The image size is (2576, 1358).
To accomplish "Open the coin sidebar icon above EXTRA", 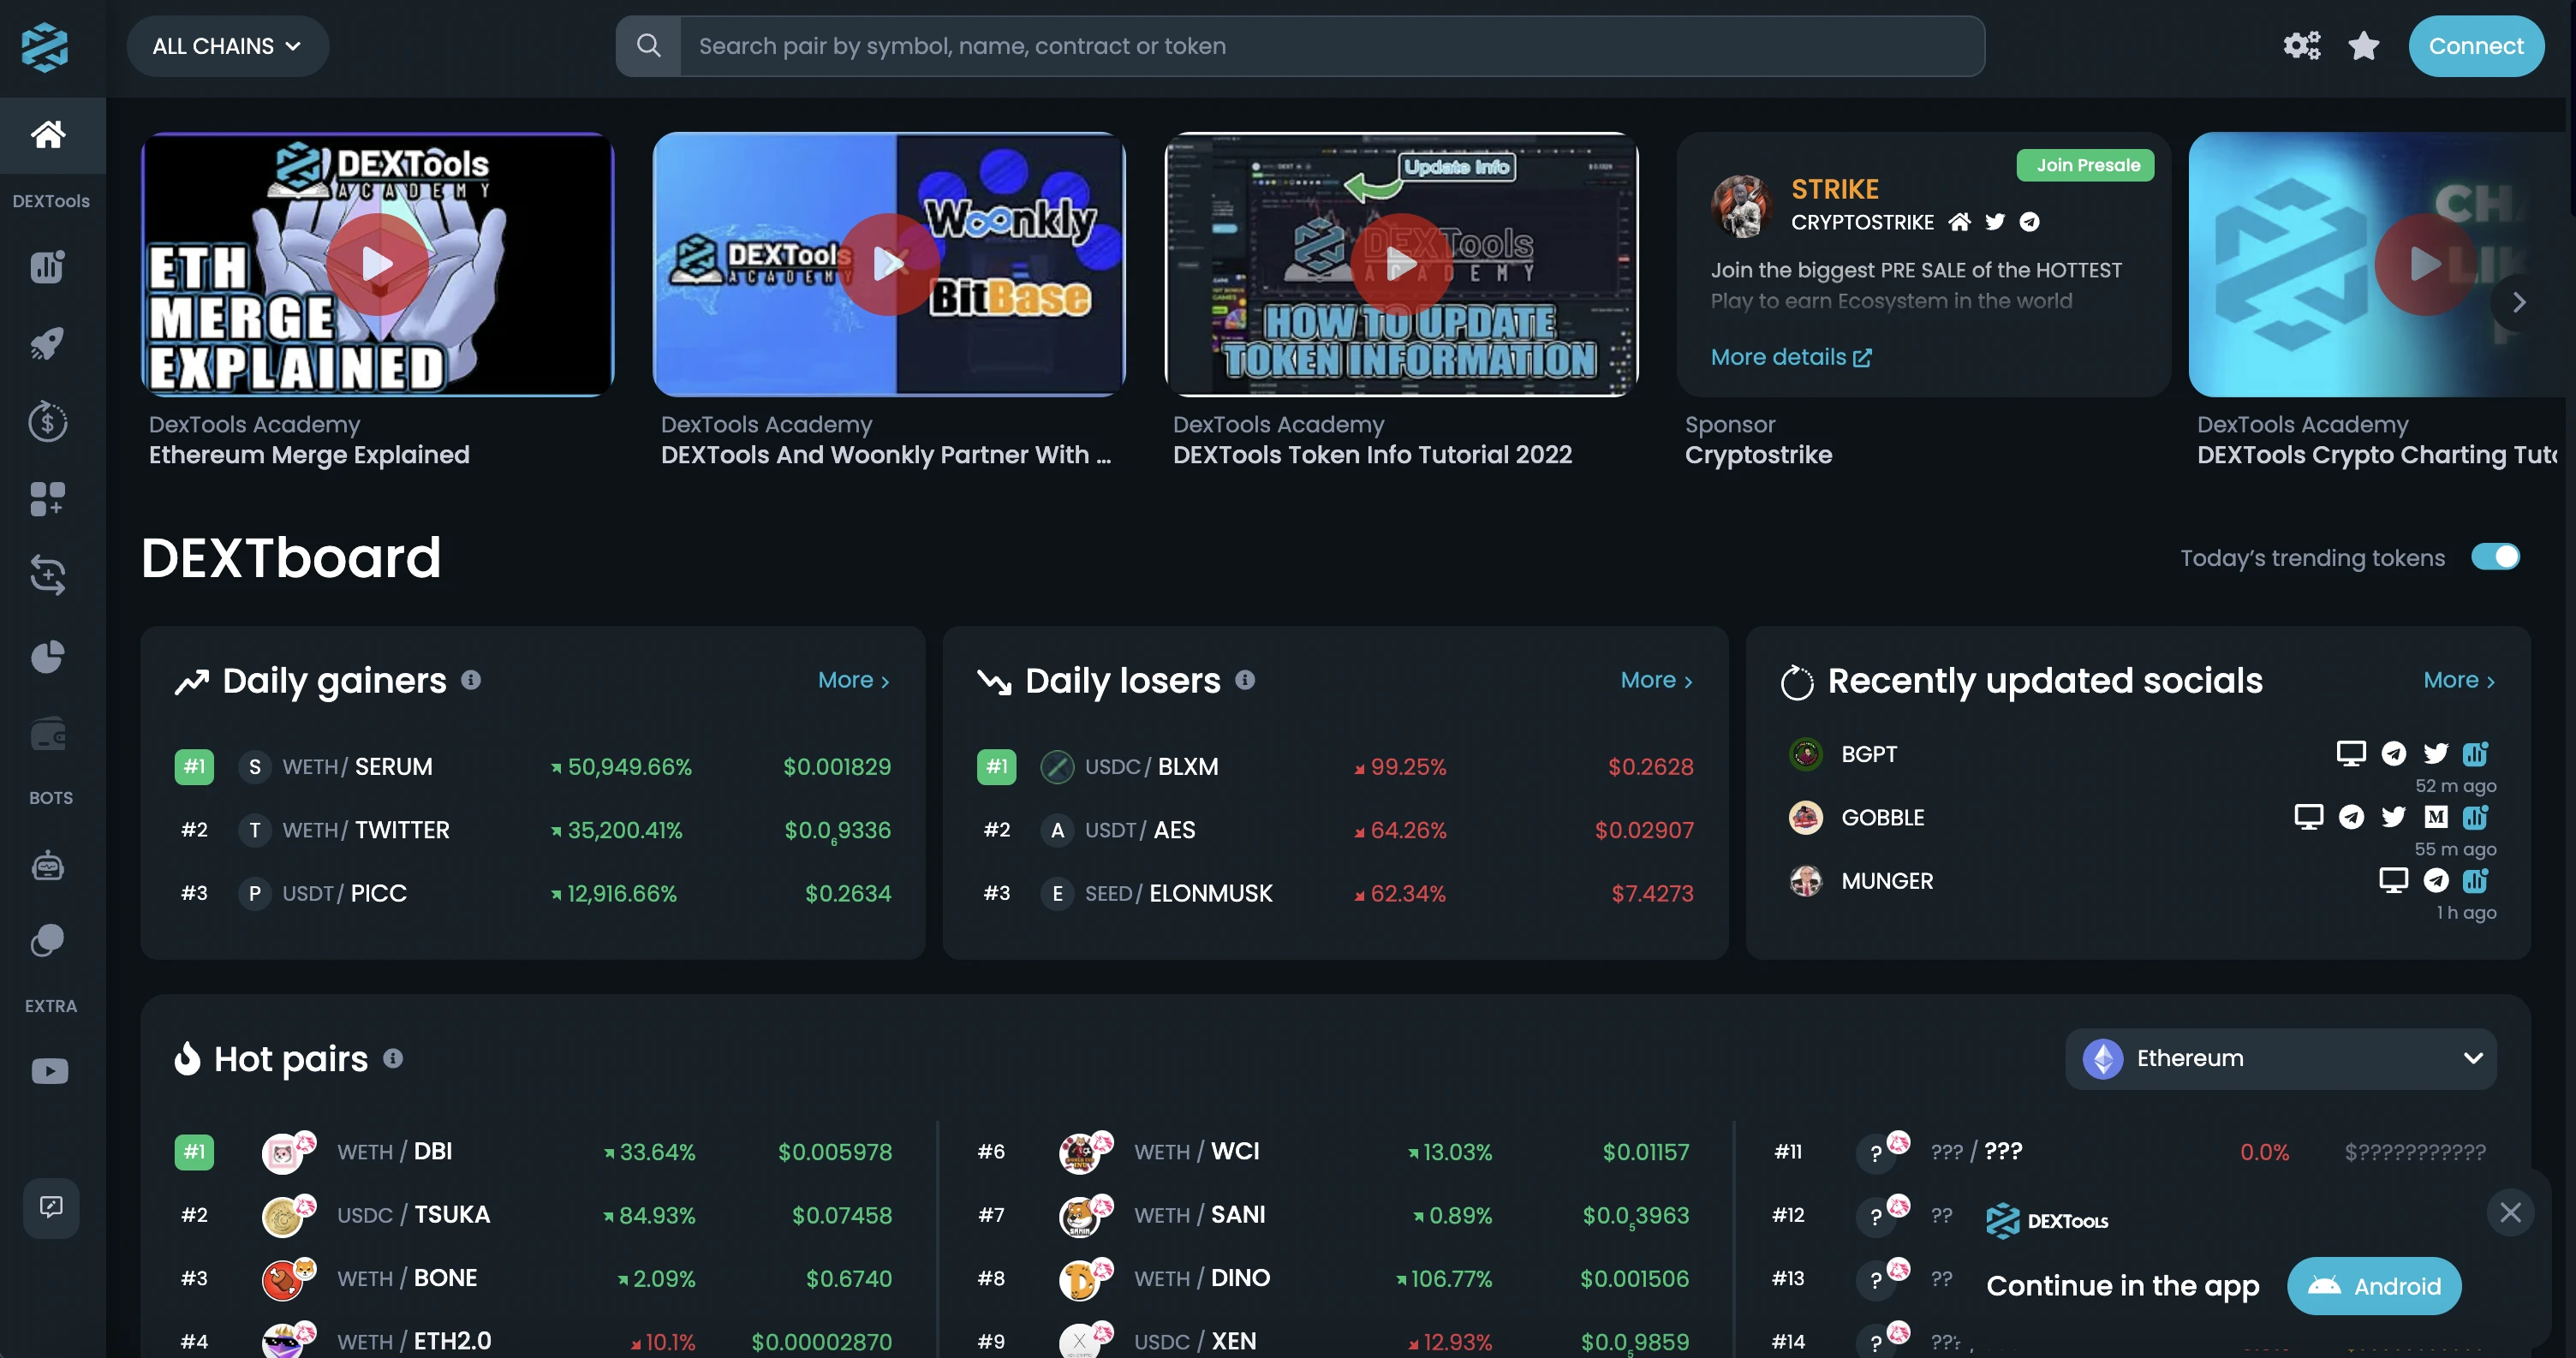I will (48, 940).
